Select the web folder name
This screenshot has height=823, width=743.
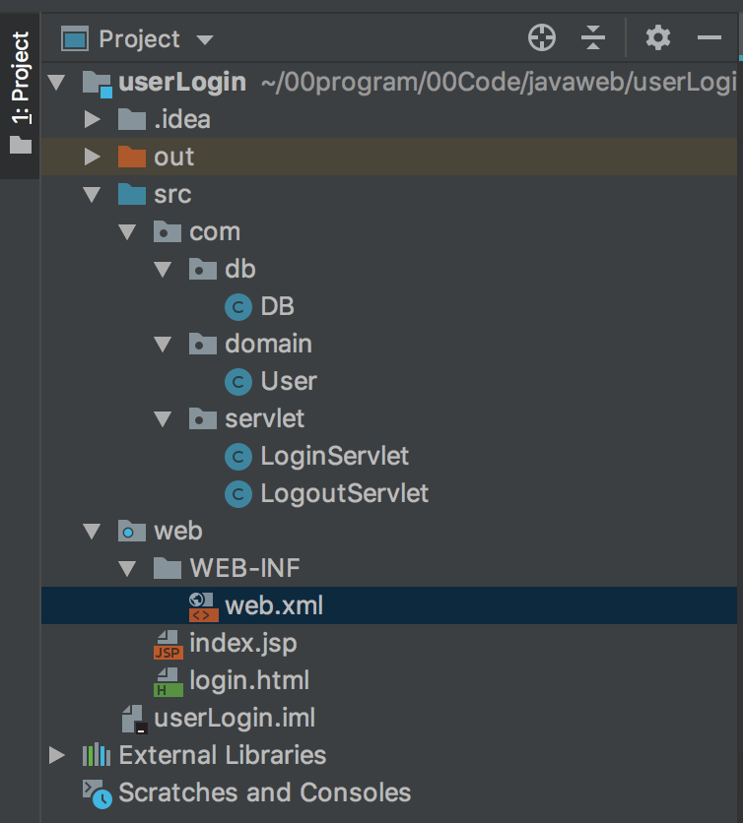[x=178, y=532]
